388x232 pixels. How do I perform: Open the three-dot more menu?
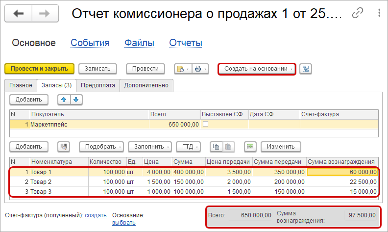(379, 13)
